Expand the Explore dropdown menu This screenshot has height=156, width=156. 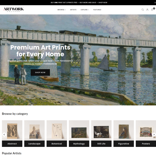[x=85, y=10]
